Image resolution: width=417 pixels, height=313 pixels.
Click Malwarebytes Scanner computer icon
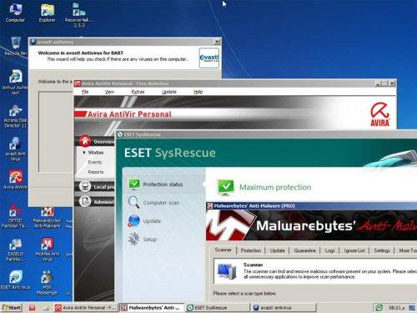(x=227, y=271)
